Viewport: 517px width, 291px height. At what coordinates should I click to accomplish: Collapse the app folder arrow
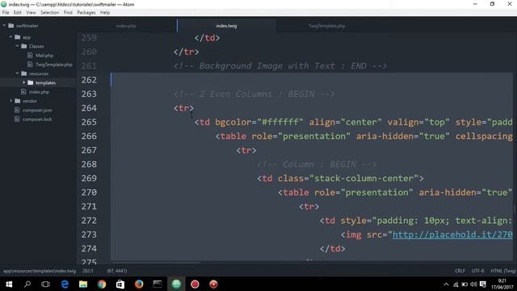[11, 37]
